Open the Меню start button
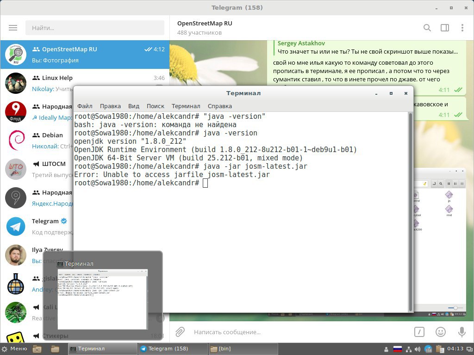The width and height of the screenshot is (474, 355). (x=14, y=349)
